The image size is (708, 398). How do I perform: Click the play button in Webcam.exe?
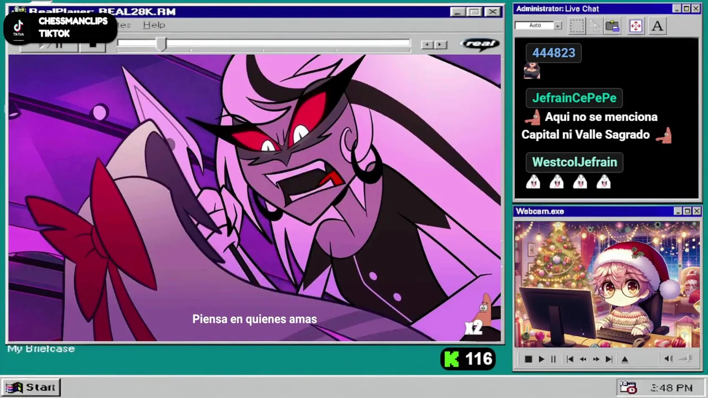point(542,359)
